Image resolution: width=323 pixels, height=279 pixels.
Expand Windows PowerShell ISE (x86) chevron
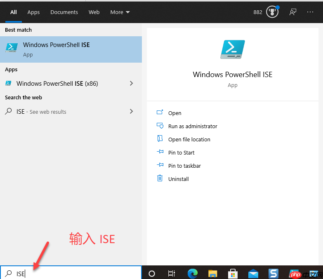click(132, 83)
